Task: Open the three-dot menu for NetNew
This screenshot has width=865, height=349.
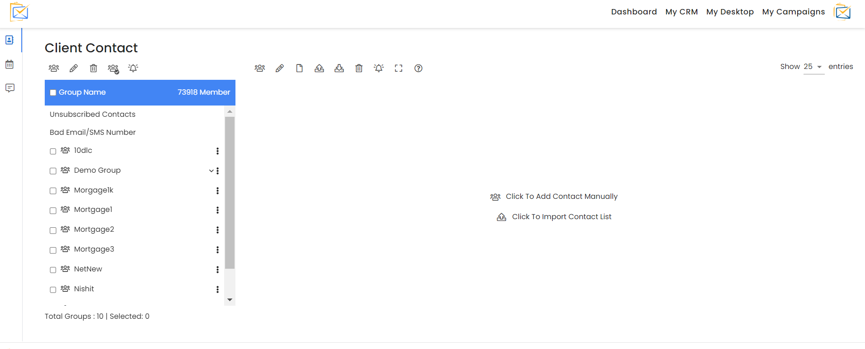Action: (x=217, y=270)
